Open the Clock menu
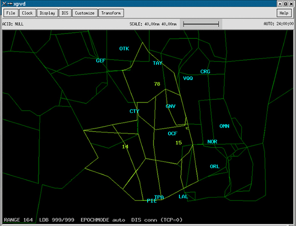Viewport: 296px width, 226px height. (x=27, y=13)
